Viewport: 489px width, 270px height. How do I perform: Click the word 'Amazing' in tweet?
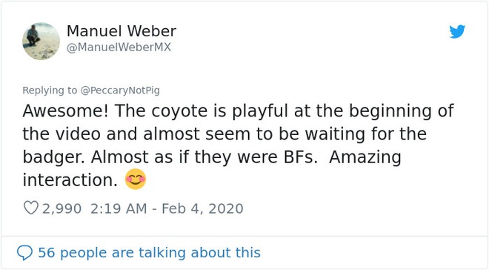click(x=365, y=157)
